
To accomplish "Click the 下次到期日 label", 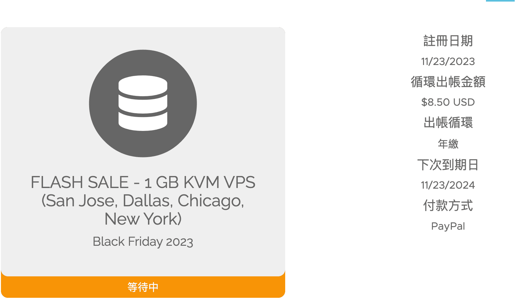I will (x=448, y=165).
